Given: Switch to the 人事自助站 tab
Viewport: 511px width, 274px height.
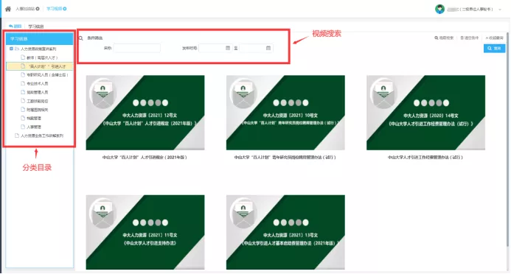Looking at the screenshot, I should click(x=25, y=9).
